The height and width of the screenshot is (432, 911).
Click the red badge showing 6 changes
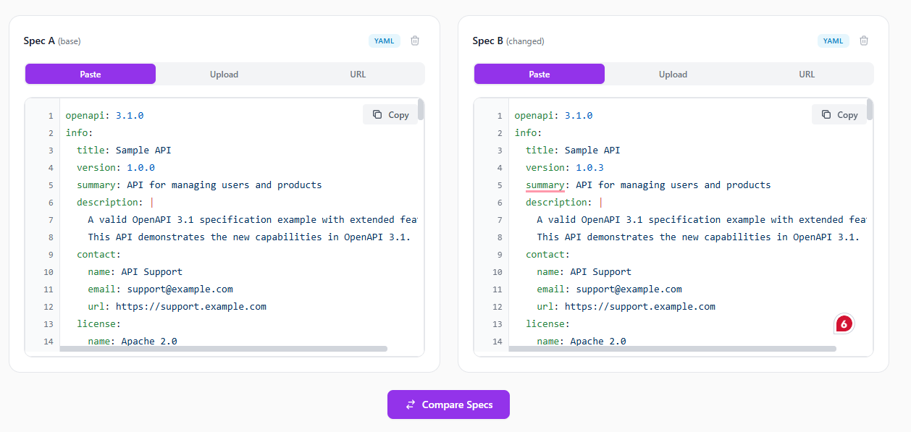coord(844,323)
